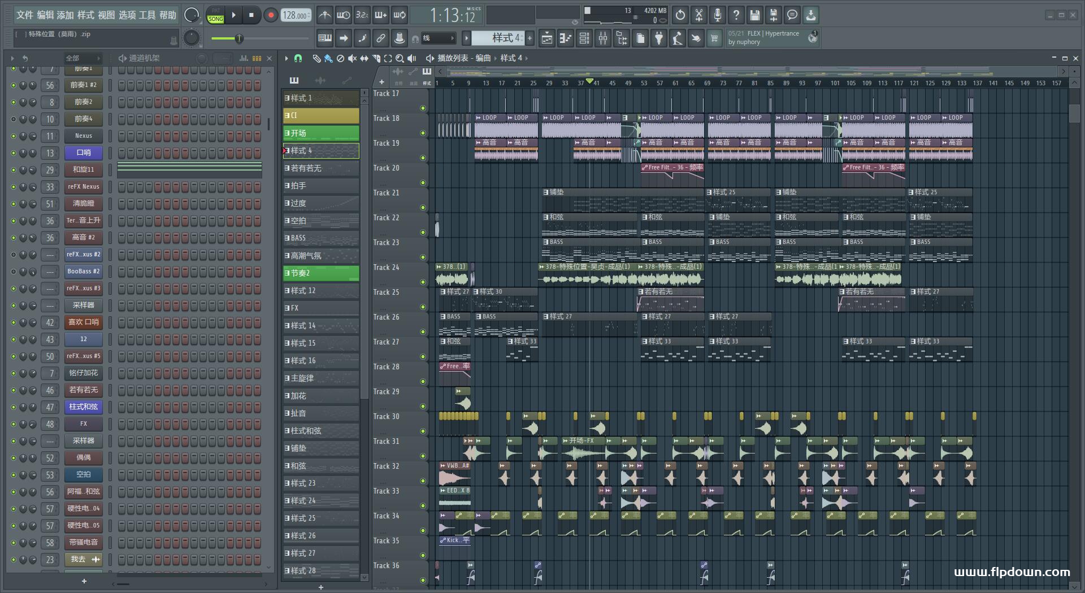The width and height of the screenshot is (1085, 593).
Task: Open the 帮助 menu
Action: click(168, 15)
